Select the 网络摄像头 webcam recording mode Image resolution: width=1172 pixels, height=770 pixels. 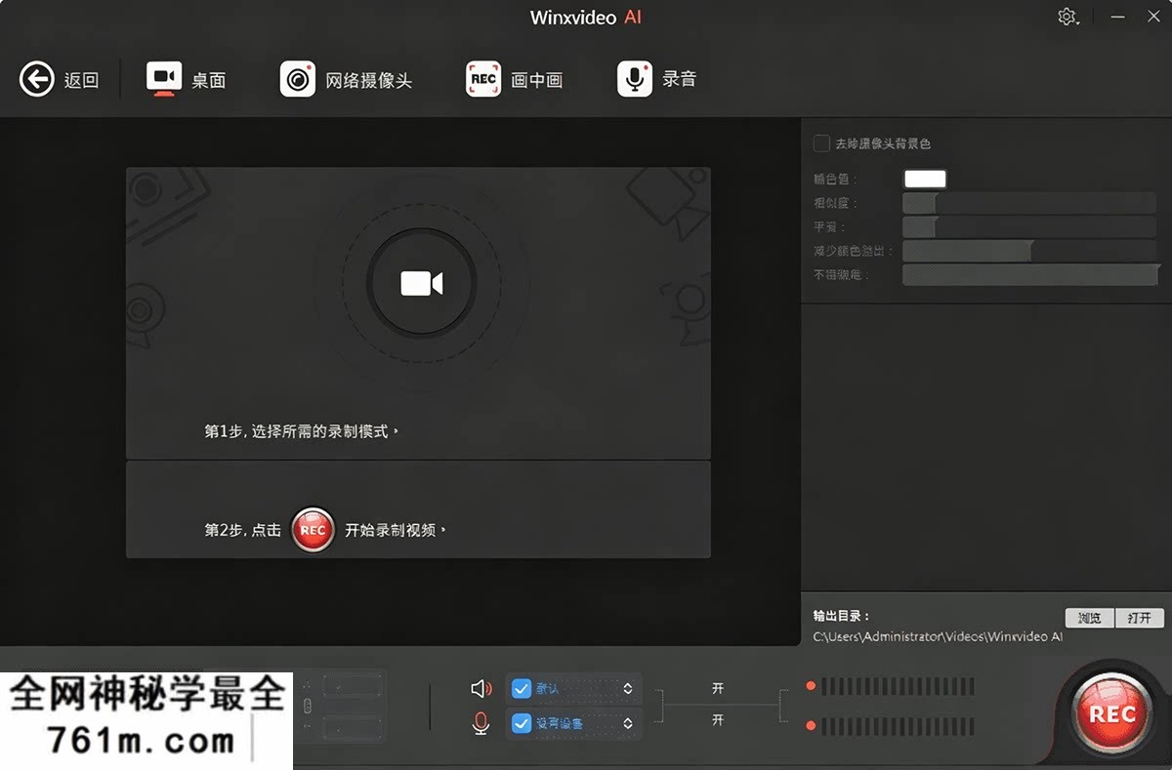pyautogui.click(x=346, y=79)
